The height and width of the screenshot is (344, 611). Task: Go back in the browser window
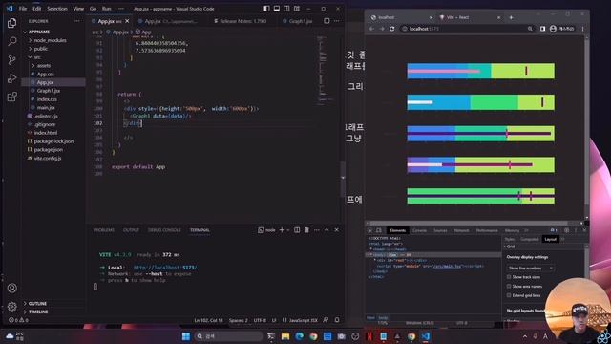coord(371,29)
